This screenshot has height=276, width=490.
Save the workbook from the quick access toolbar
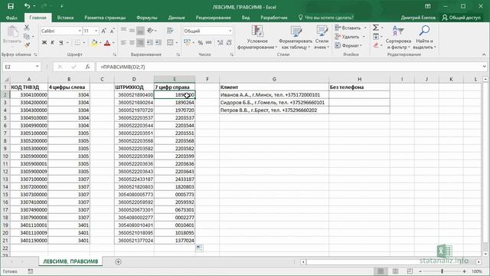[x=10, y=6]
